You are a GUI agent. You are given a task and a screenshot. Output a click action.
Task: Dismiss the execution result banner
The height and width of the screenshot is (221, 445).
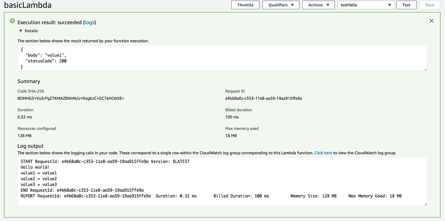click(x=431, y=20)
